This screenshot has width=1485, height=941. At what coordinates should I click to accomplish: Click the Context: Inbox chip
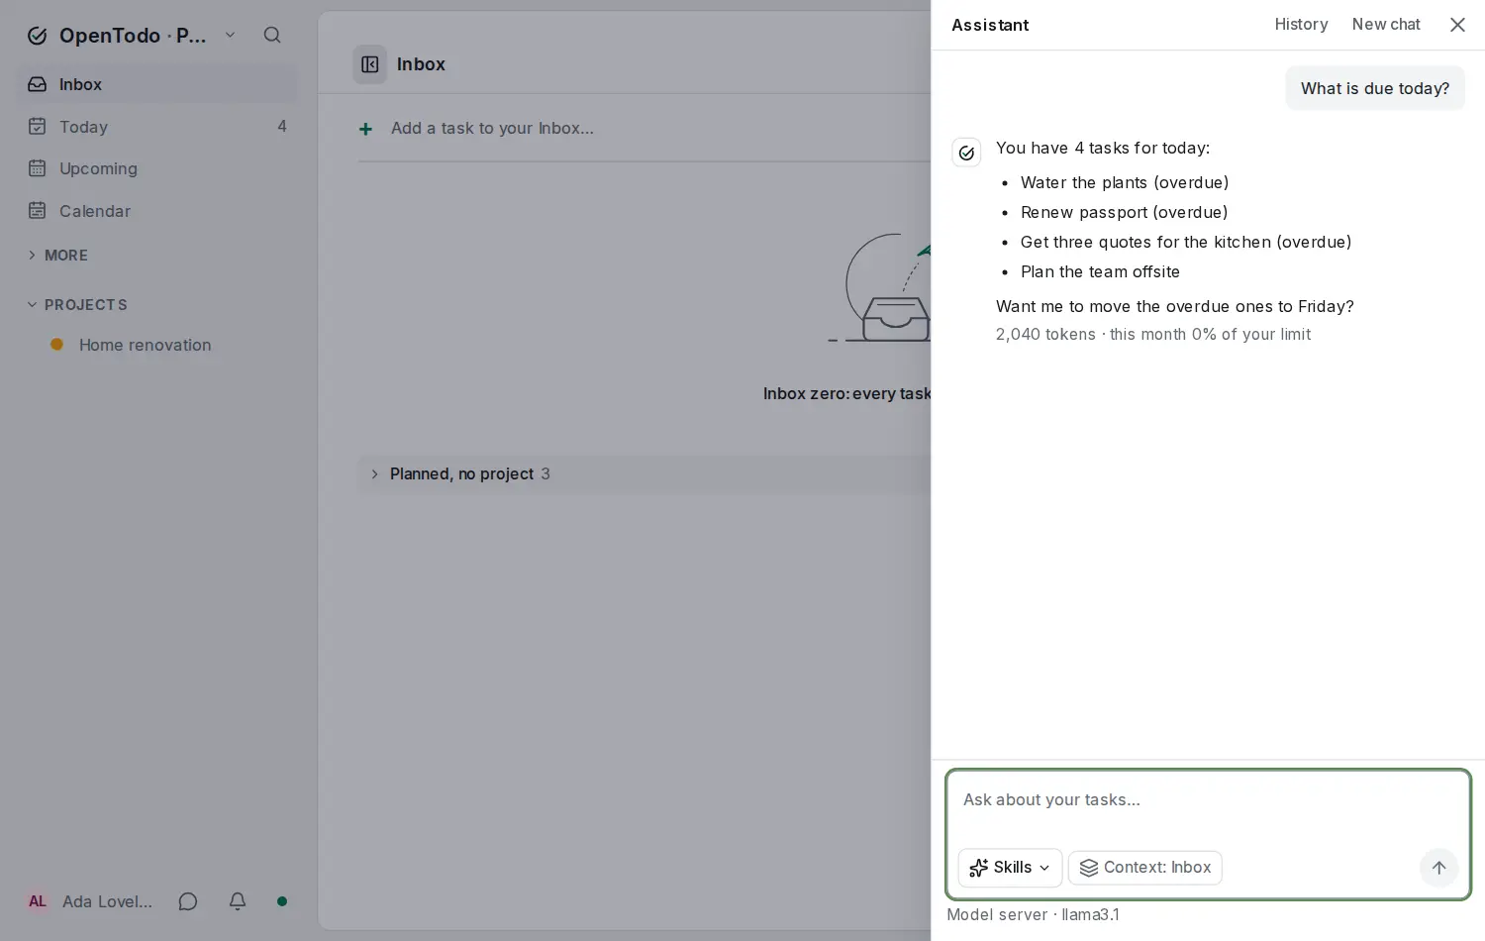coord(1145,868)
